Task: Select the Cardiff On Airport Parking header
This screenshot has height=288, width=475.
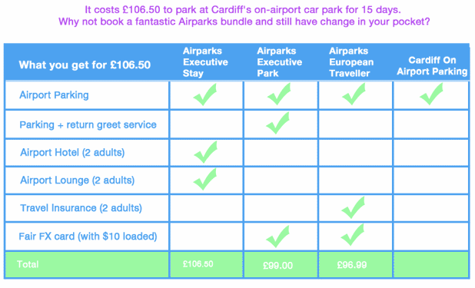Action: 432,66
